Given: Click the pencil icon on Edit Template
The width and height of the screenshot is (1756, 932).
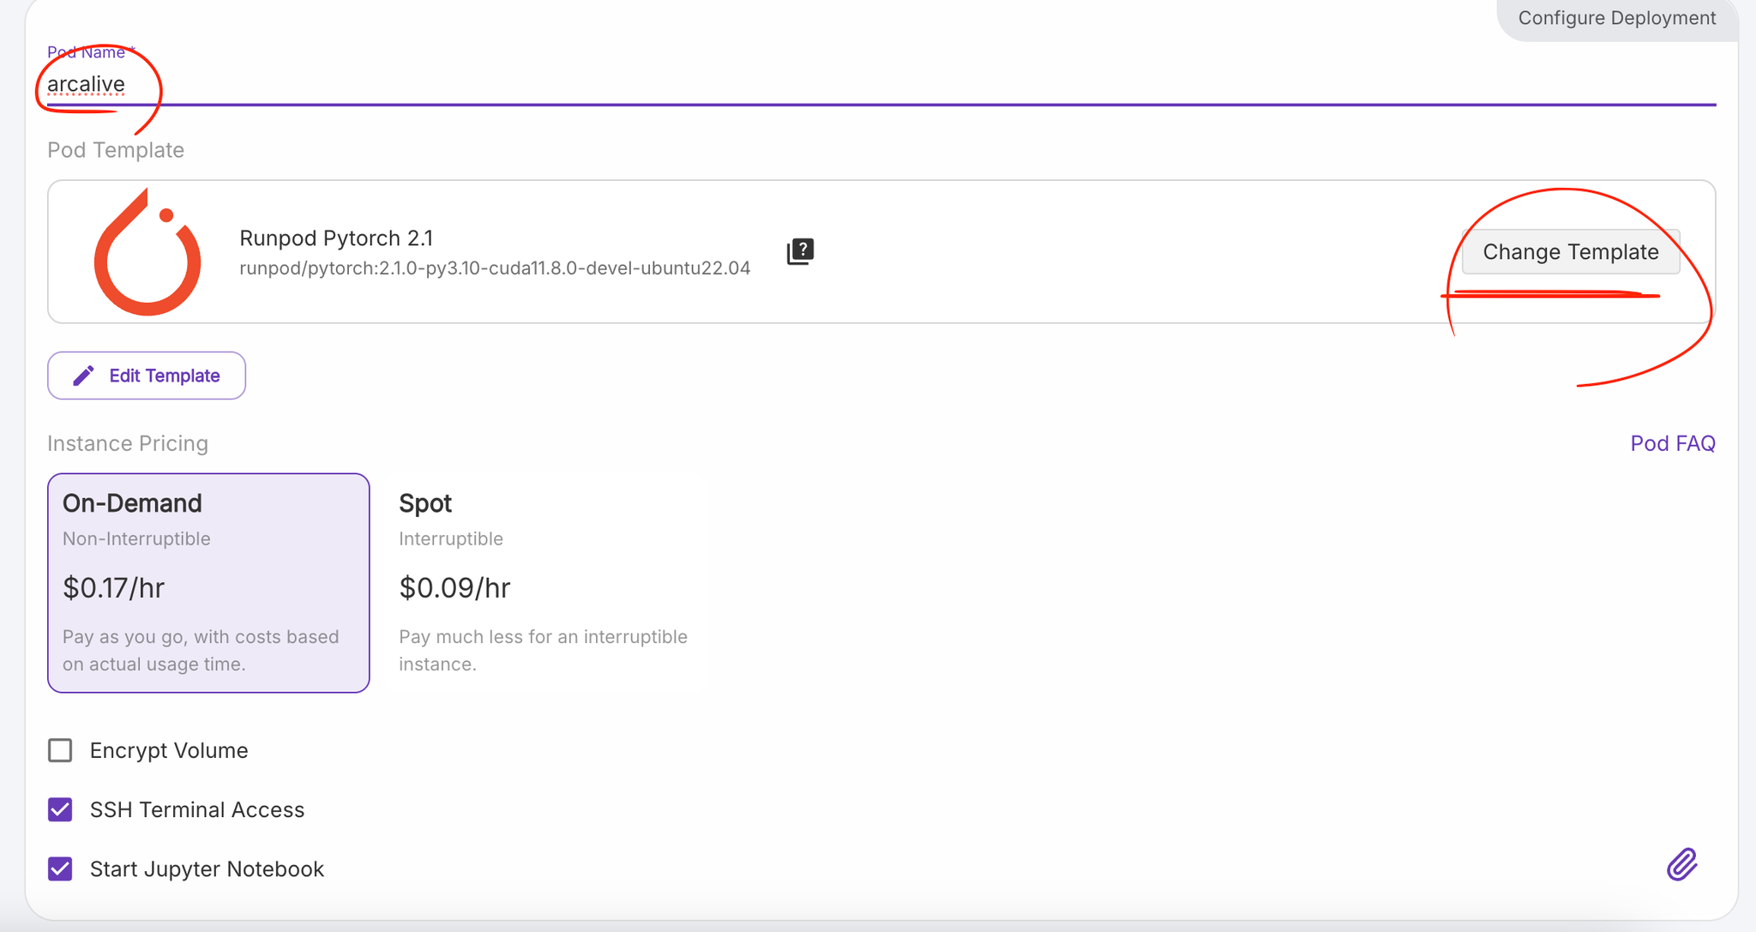Looking at the screenshot, I should pyautogui.click(x=83, y=376).
